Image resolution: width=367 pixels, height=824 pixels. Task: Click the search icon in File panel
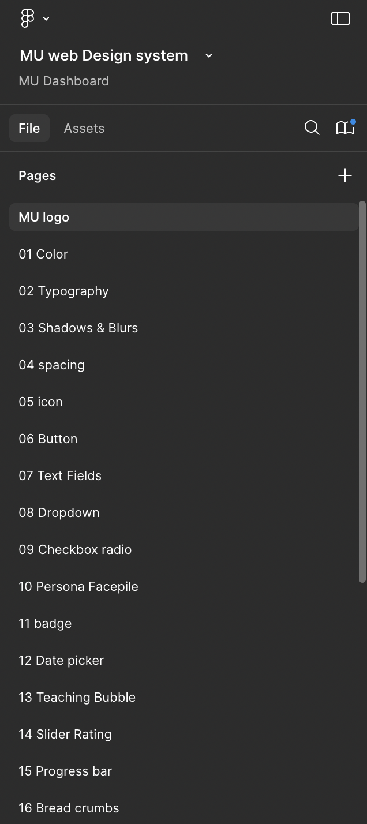(x=312, y=128)
